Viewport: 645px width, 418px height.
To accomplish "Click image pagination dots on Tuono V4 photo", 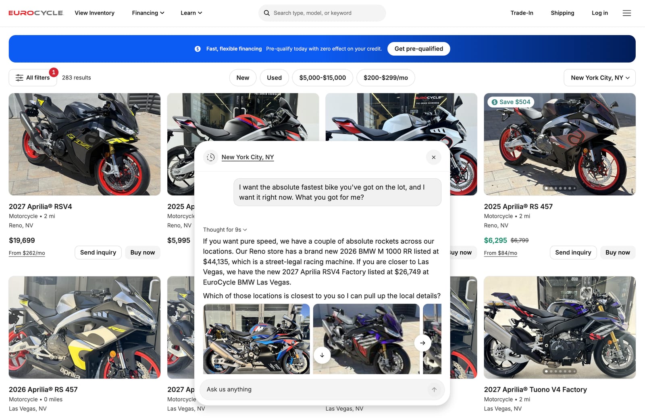I will coord(560,372).
